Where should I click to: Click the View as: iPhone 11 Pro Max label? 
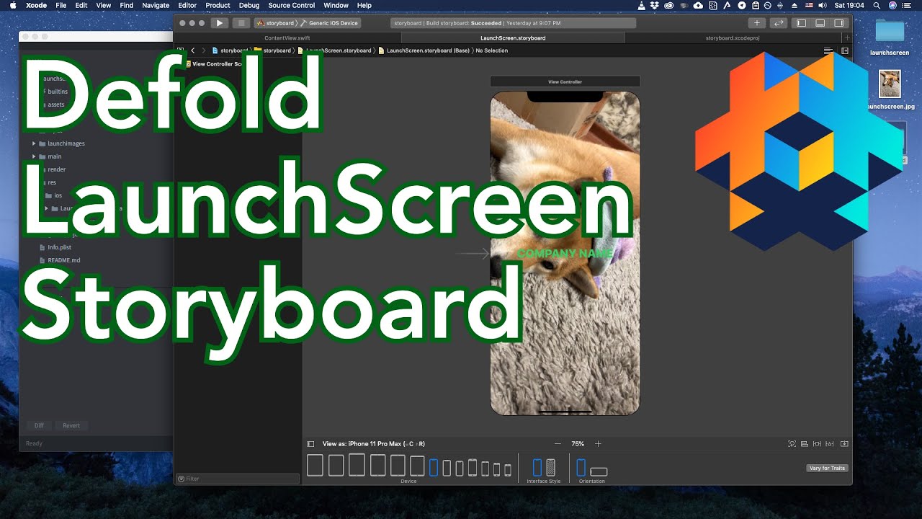(373, 444)
